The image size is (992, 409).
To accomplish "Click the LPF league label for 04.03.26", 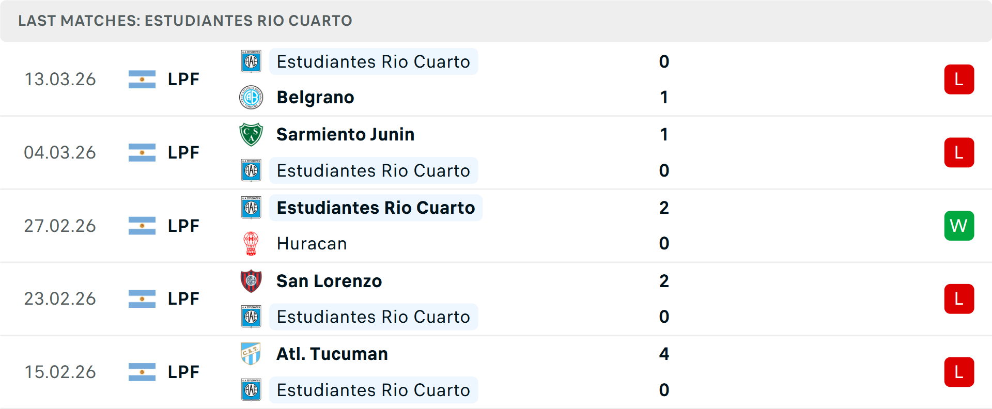I will (183, 153).
